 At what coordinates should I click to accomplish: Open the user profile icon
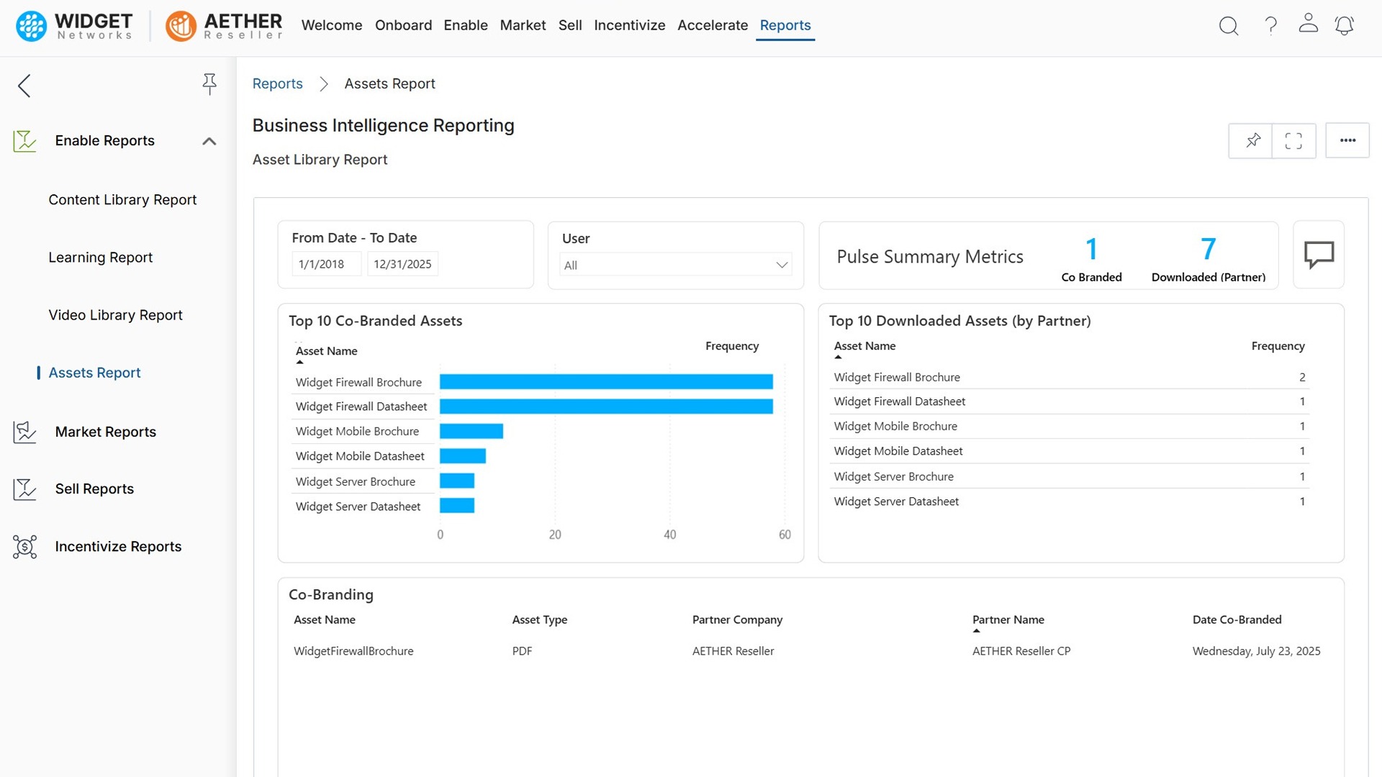tap(1309, 24)
